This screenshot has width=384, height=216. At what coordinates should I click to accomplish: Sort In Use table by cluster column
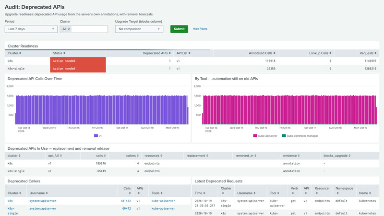[14, 156]
